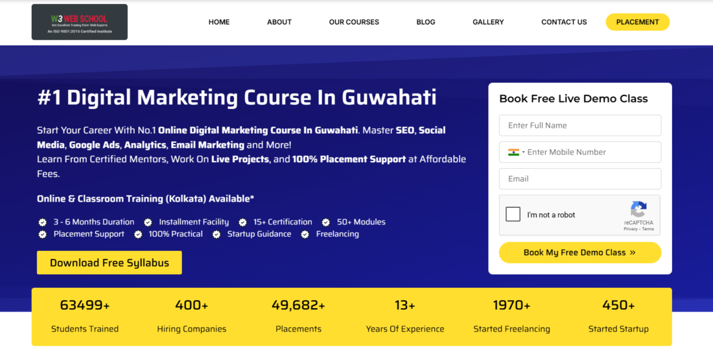Screen dimensions: 713x358
Task: Click the 49,682+ placements figure
Action: click(298, 305)
